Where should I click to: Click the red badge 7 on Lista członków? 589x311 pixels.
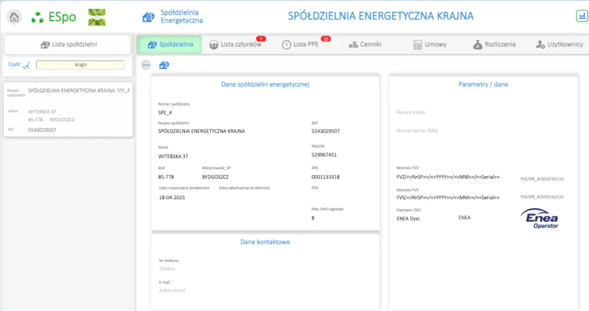coord(261,39)
